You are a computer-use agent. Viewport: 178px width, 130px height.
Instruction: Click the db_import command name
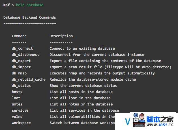[x=21, y=67]
